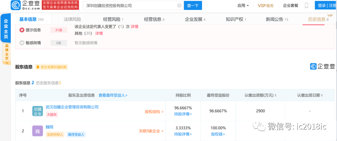This screenshot has width=337, height=141.
Task: Click the 敏感舆情 icon
Action: click(22, 43)
